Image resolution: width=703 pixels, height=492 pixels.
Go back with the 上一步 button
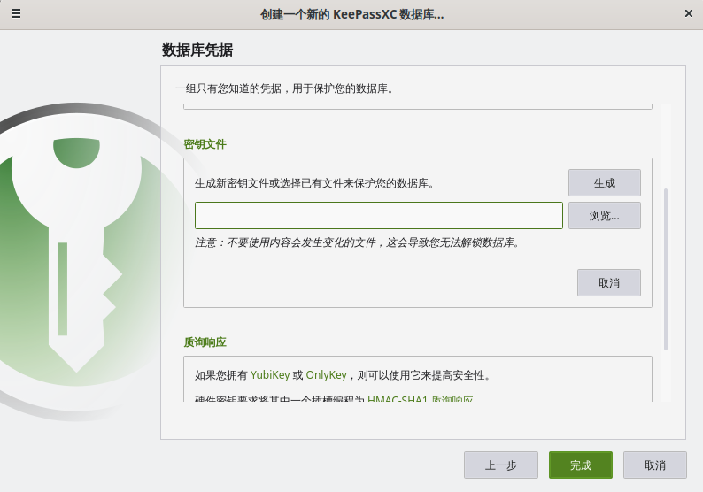(501, 465)
